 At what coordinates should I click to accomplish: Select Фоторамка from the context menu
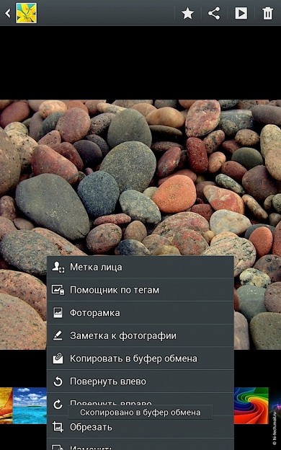140,313
